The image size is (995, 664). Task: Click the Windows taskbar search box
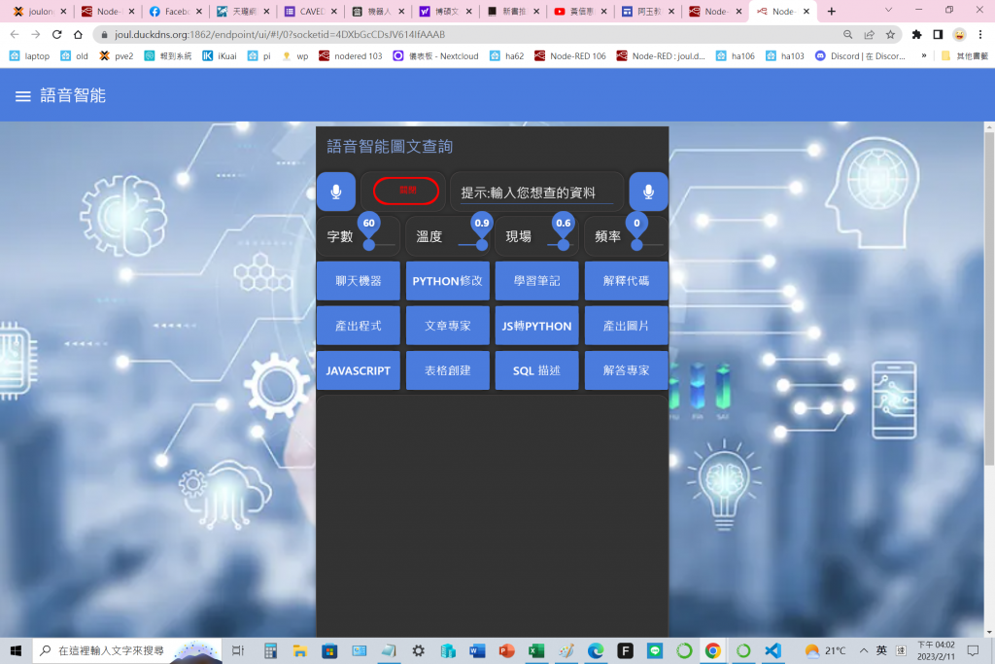pos(127,650)
